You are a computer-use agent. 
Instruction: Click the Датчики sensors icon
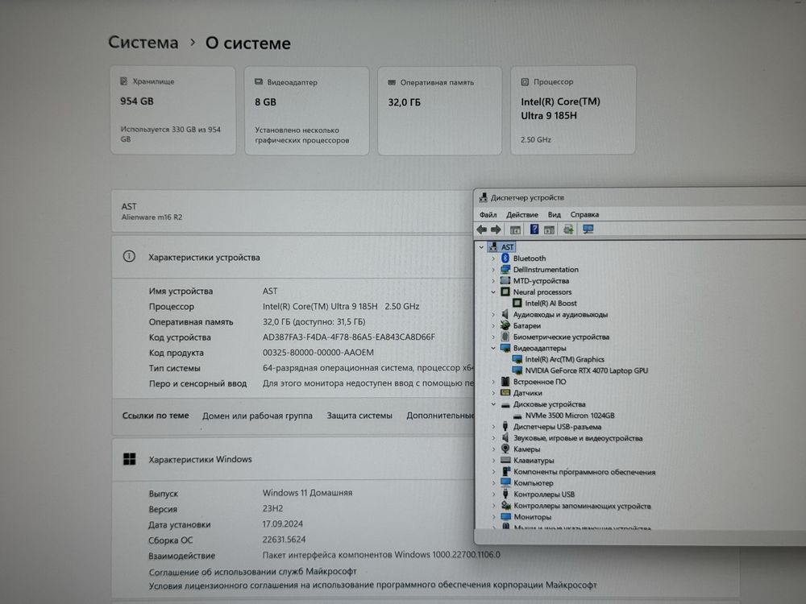(505, 393)
